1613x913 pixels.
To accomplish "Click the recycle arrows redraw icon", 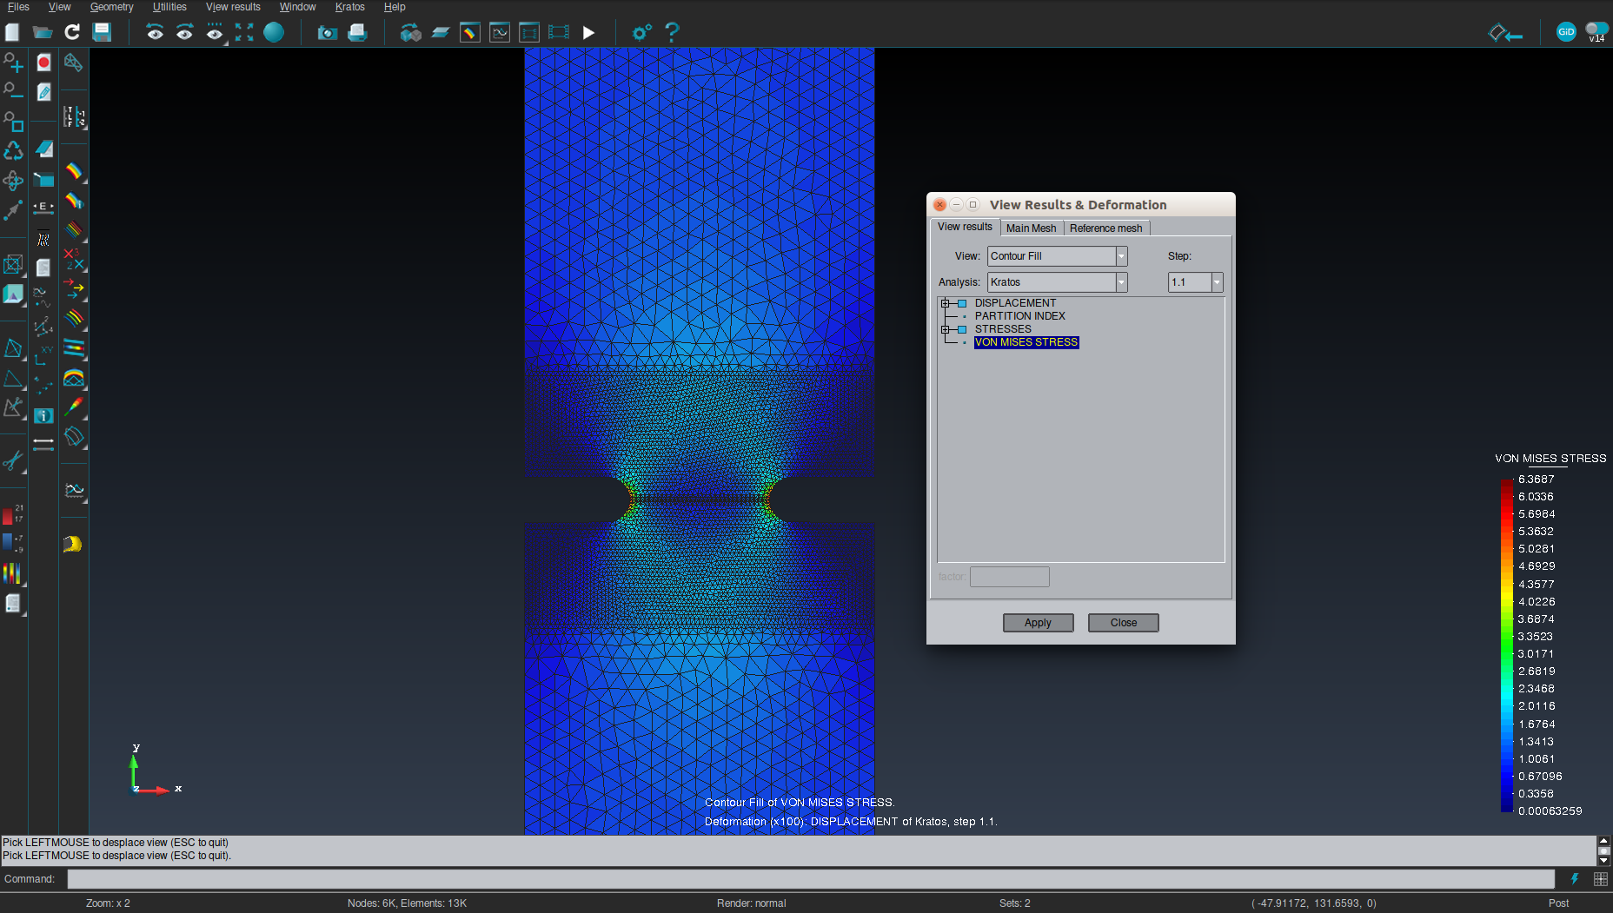I will pyautogui.click(x=13, y=151).
